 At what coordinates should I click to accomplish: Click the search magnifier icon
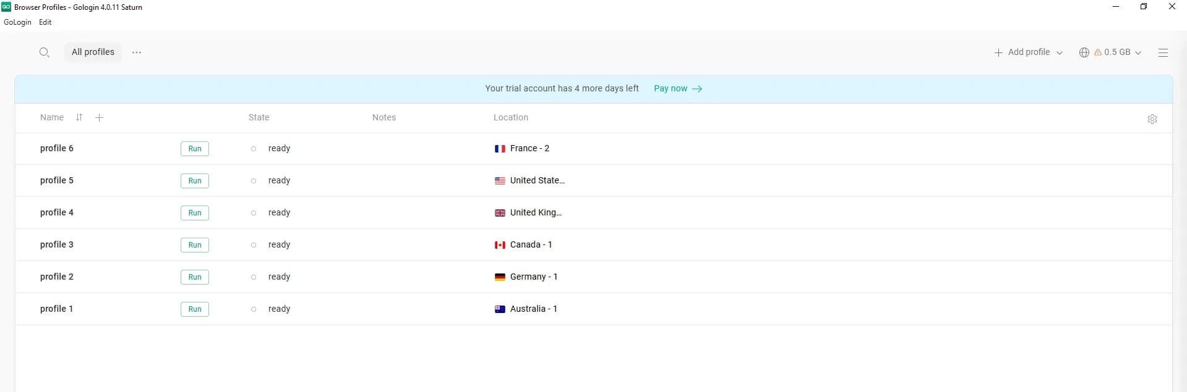(x=44, y=52)
